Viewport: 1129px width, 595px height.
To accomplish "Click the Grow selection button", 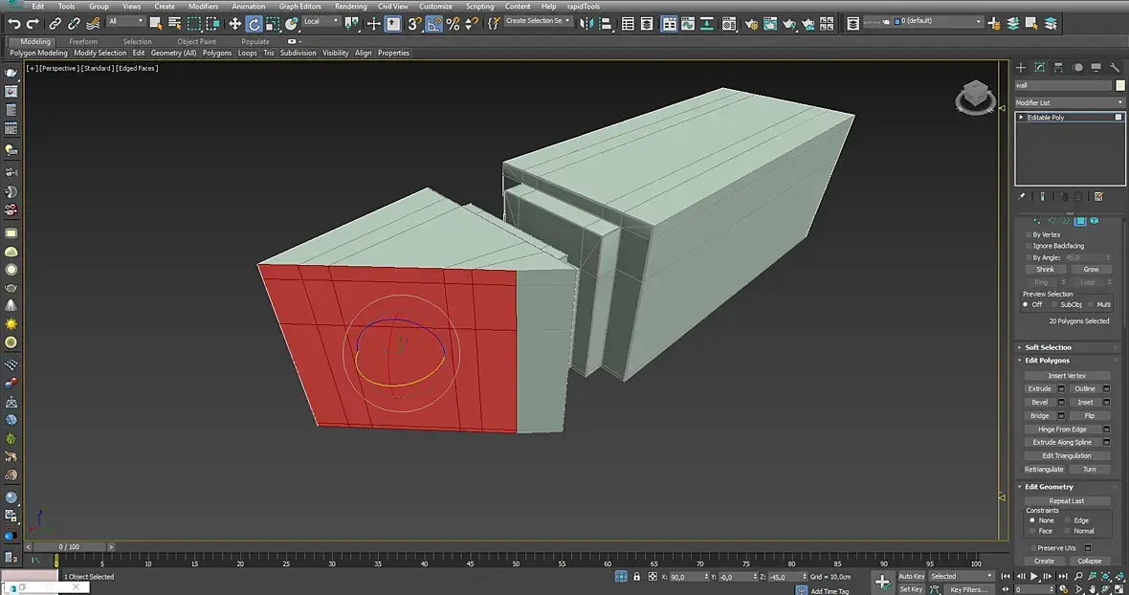I will point(1091,270).
